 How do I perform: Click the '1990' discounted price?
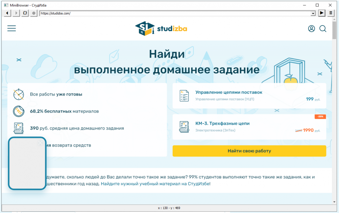(x=308, y=130)
